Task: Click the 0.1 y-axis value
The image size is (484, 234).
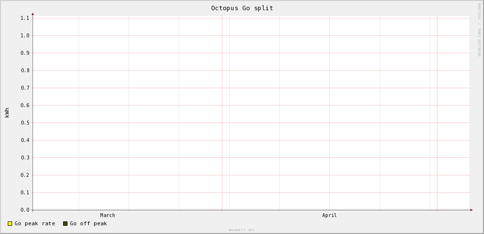Action: tap(25, 193)
